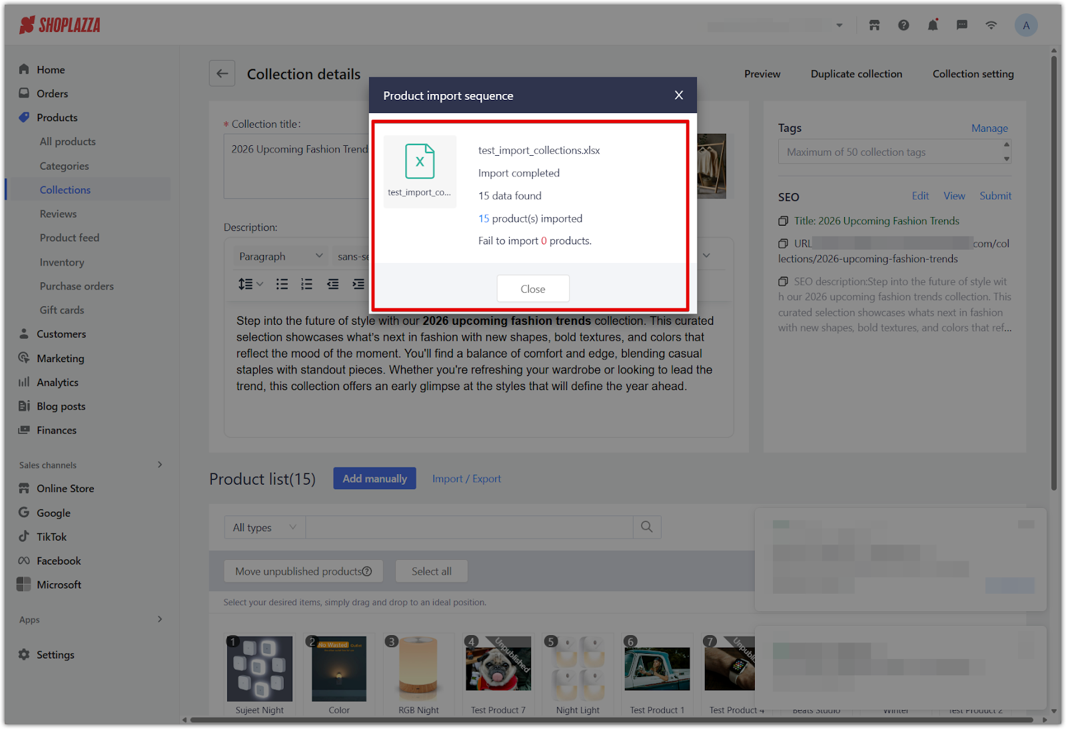Go to Analytics in the sidebar
This screenshot has width=1066, height=729.
point(57,382)
